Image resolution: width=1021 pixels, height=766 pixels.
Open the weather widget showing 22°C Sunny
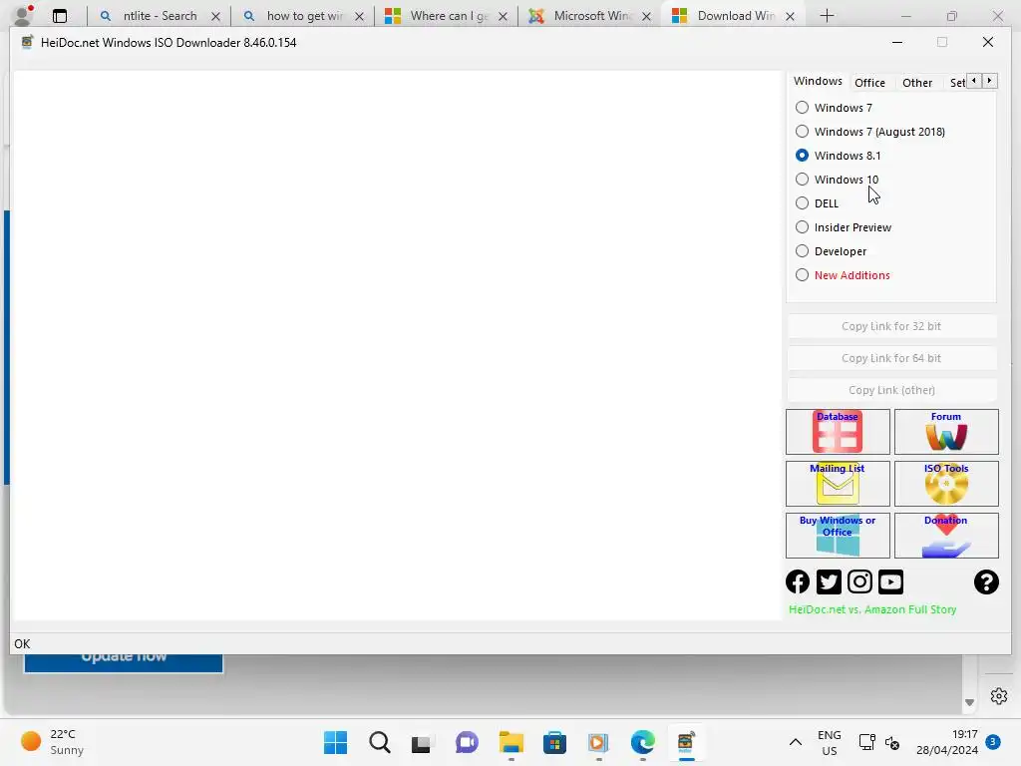click(x=54, y=742)
